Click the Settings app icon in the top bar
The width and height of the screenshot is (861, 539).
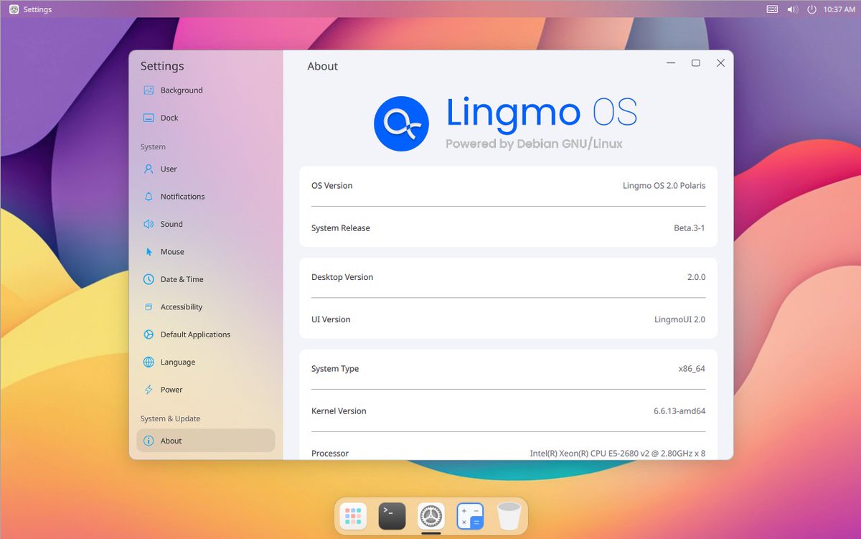pos(14,9)
